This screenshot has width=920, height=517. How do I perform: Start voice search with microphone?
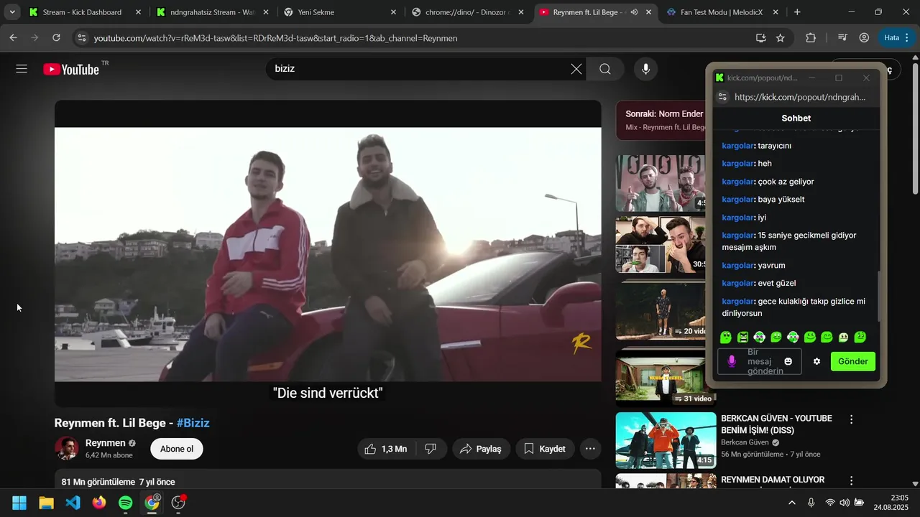646,69
